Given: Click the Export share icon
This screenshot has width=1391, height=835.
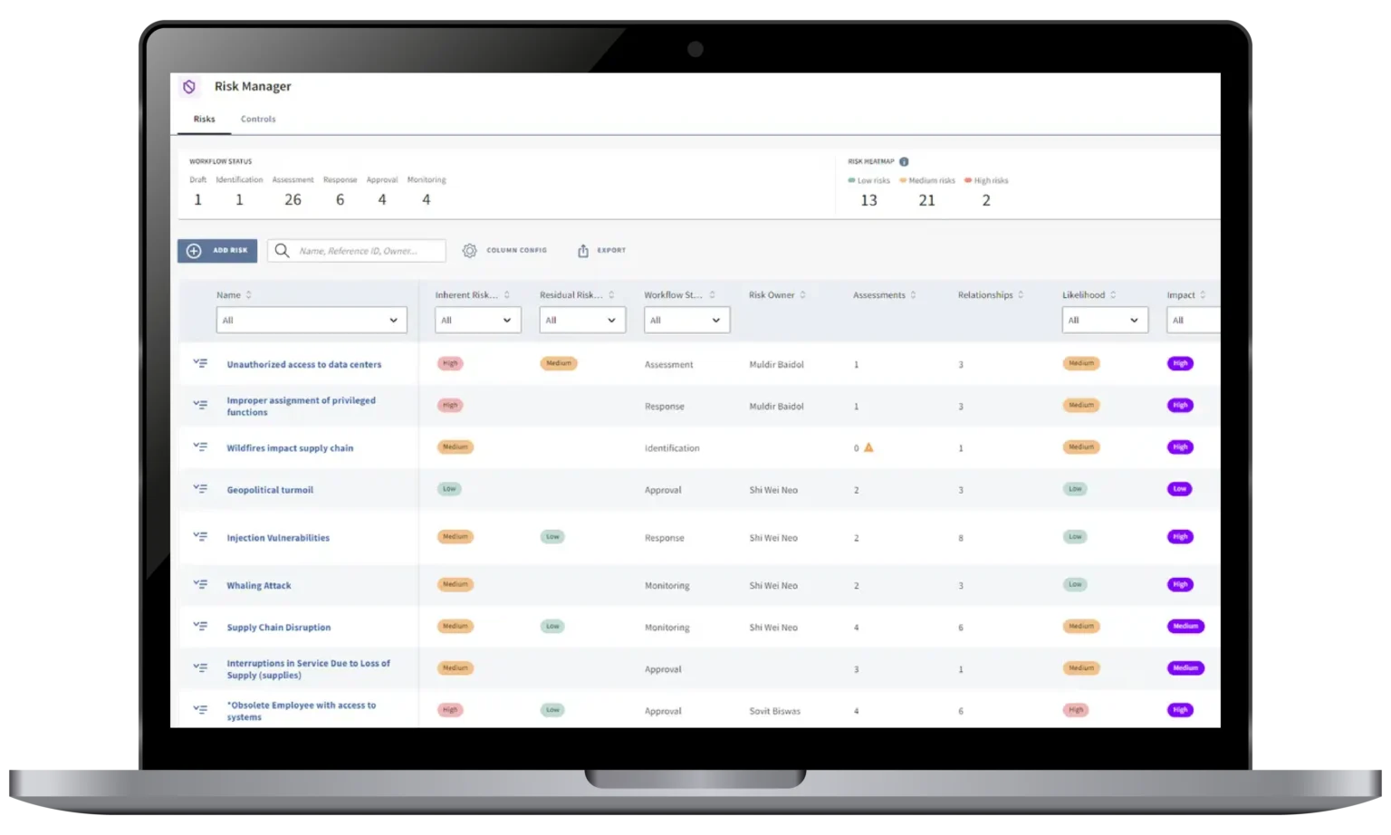Looking at the screenshot, I should (583, 251).
